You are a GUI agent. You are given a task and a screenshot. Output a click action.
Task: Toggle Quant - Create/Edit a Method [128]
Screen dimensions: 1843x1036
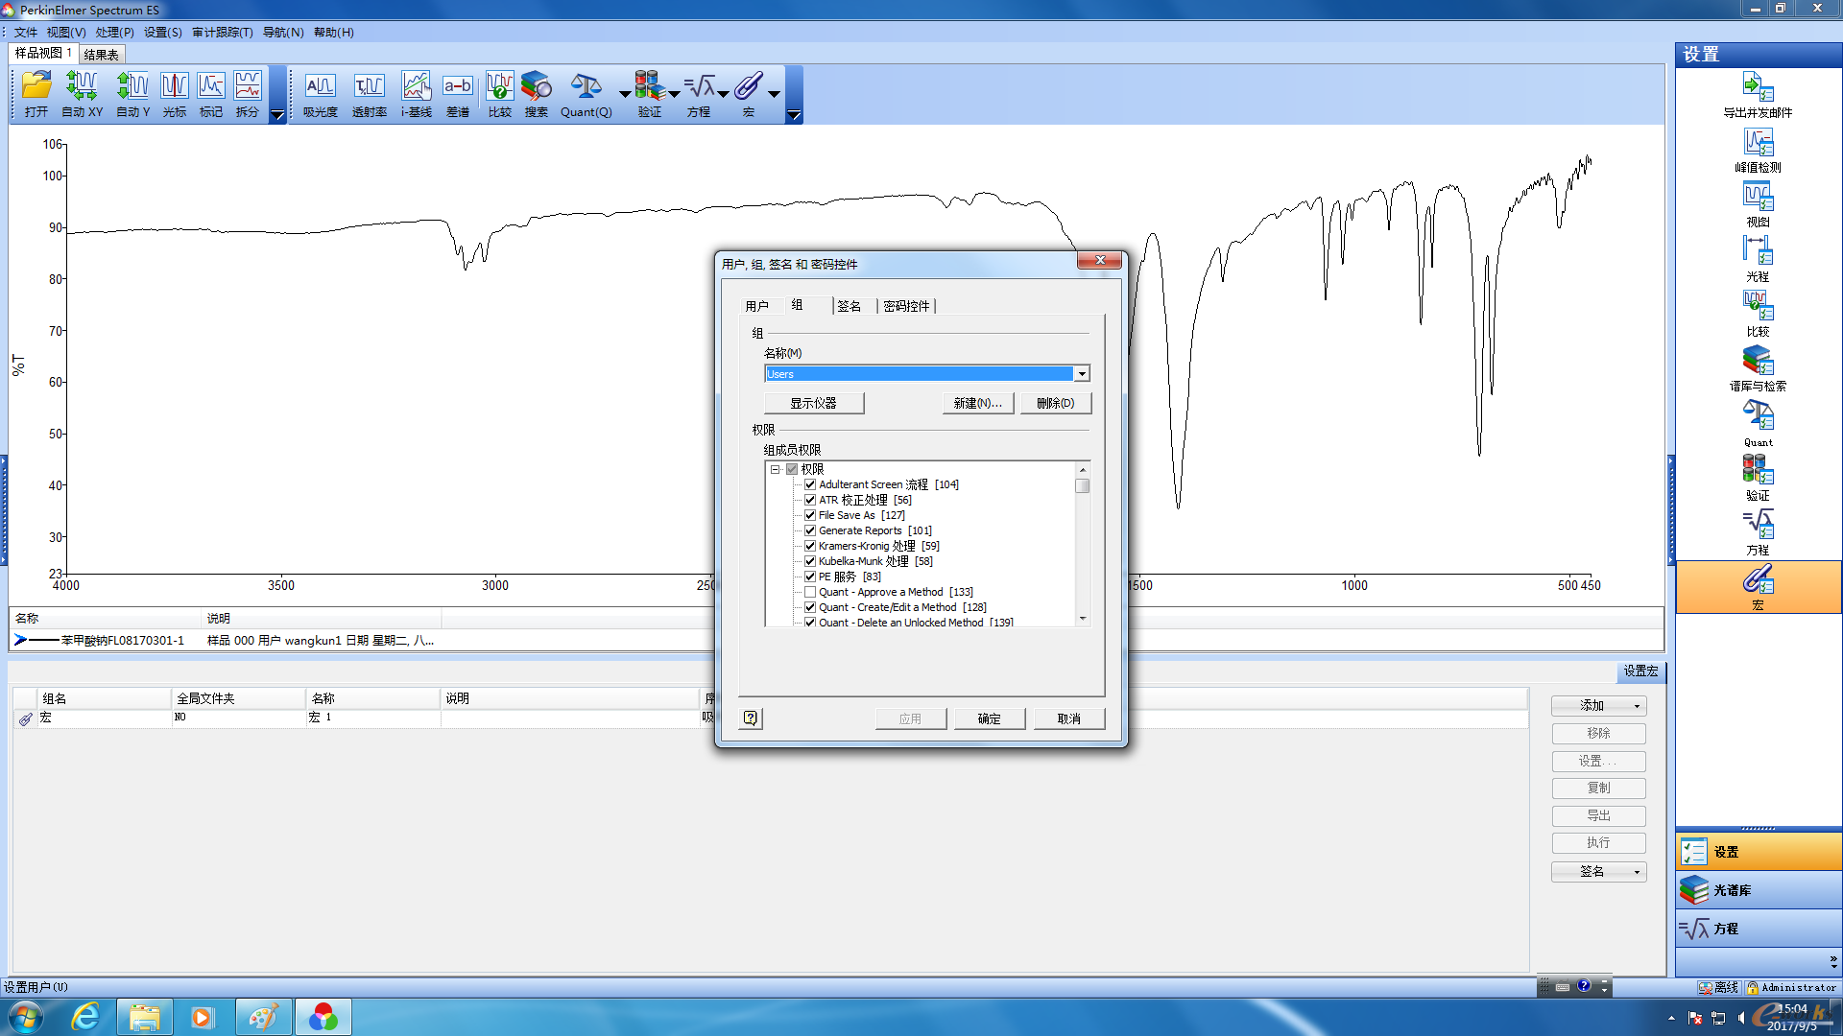(810, 607)
